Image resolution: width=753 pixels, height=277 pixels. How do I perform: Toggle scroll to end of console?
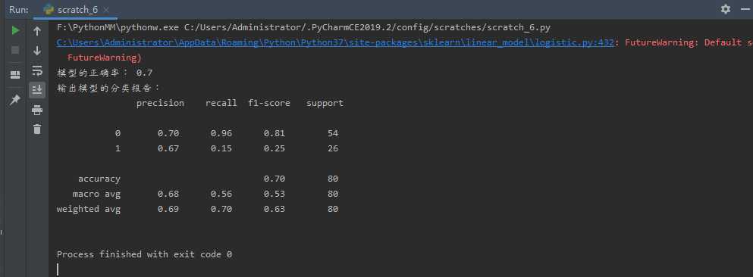click(x=37, y=90)
